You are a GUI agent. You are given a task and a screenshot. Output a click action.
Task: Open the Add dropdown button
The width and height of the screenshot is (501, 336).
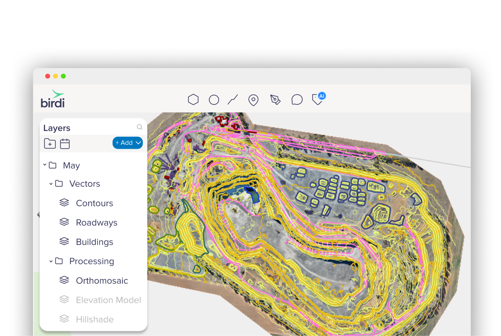(128, 143)
